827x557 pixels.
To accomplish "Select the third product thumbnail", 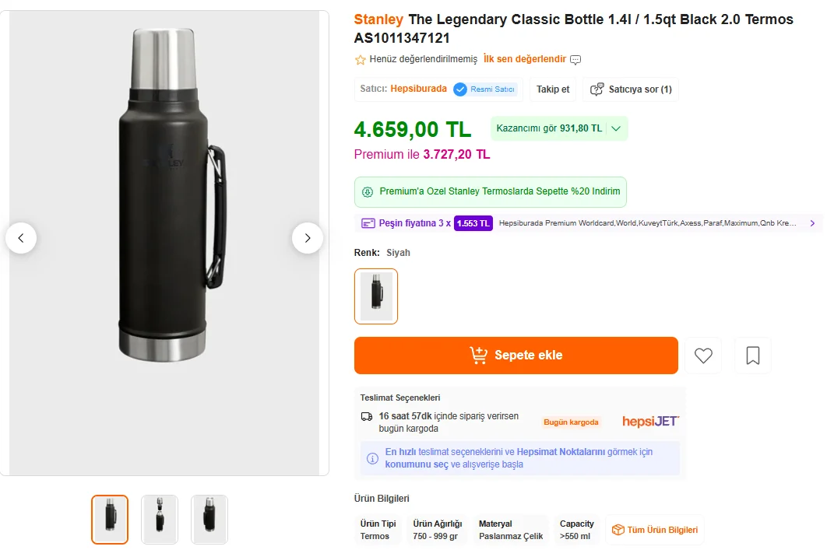I will coord(209,520).
